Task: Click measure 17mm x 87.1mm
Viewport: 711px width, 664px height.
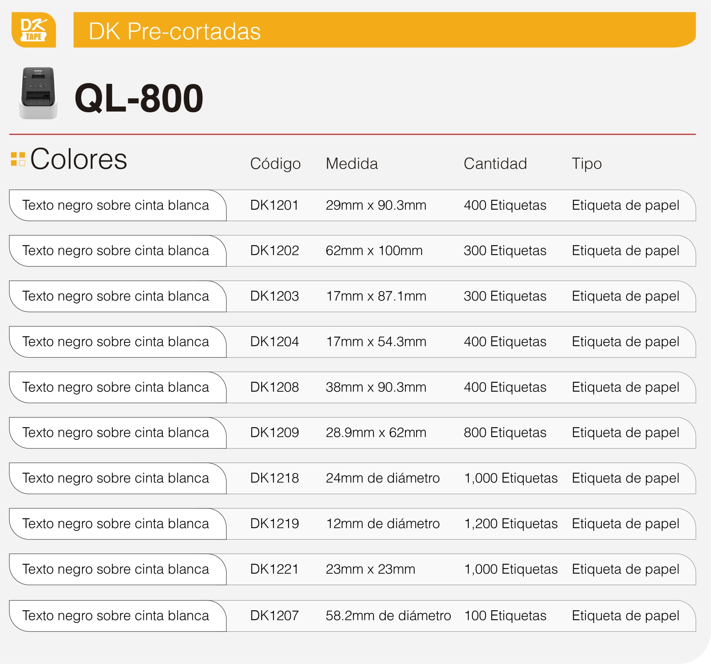Action: coord(376,296)
